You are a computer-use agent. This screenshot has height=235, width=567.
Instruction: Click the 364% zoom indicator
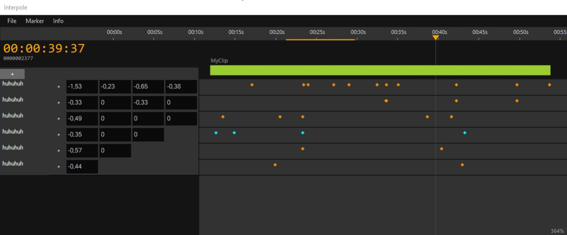click(557, 231)
